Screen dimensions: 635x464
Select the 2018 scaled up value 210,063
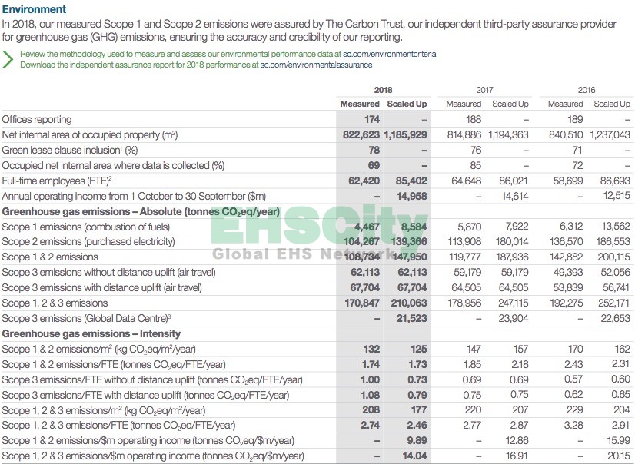pos(407,303)
